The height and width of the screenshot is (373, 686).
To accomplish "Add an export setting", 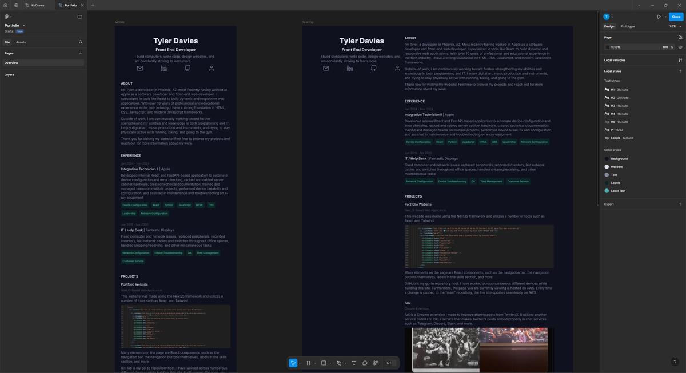I will point(680,204).
